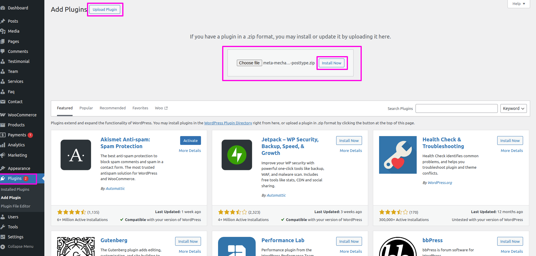
Task: Install the bbPress plugin
Action: (x=510, y=241)
